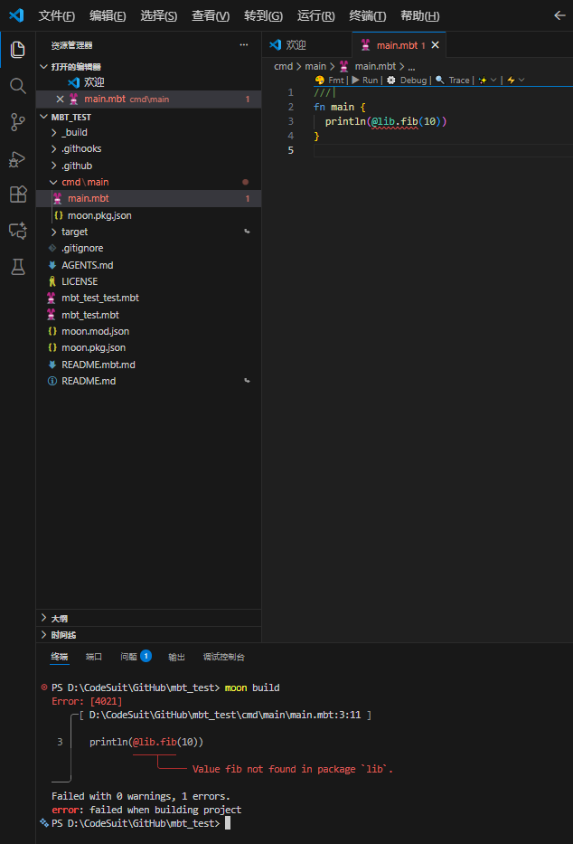This screenshot has height=844, width=573.
Task: Open the 终端(T) menu
Action: pyautogui.click(x=367, y=16)
